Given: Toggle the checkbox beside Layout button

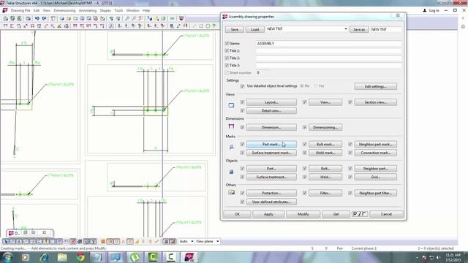Looking at the screenshot, I should (242, 102).
